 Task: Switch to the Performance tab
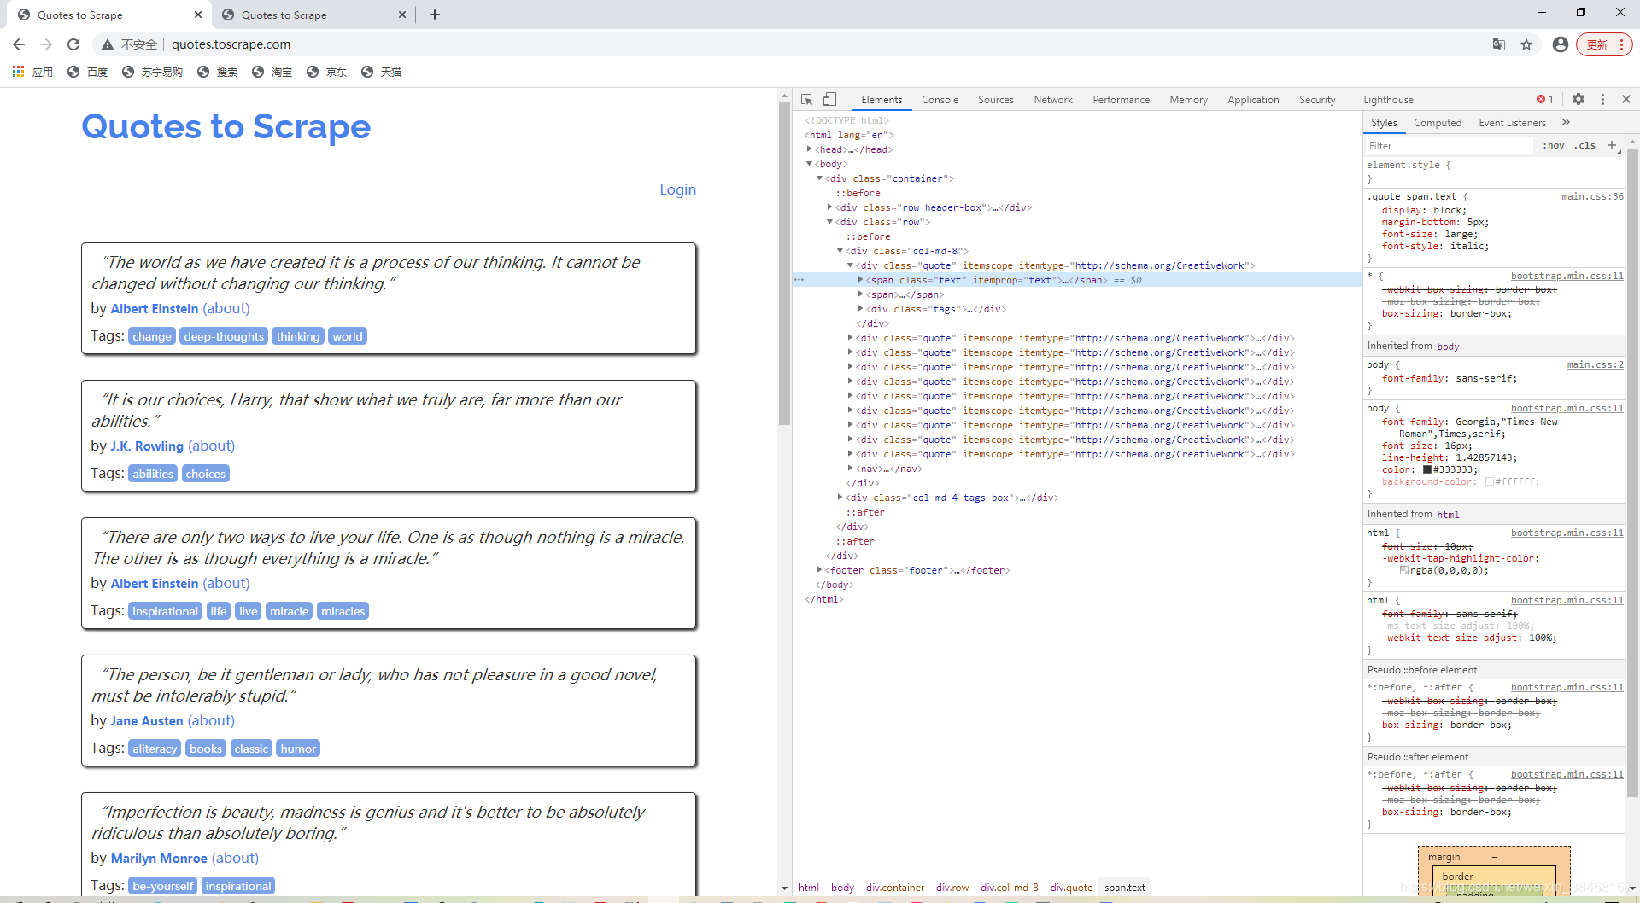tap(1121, 100)
